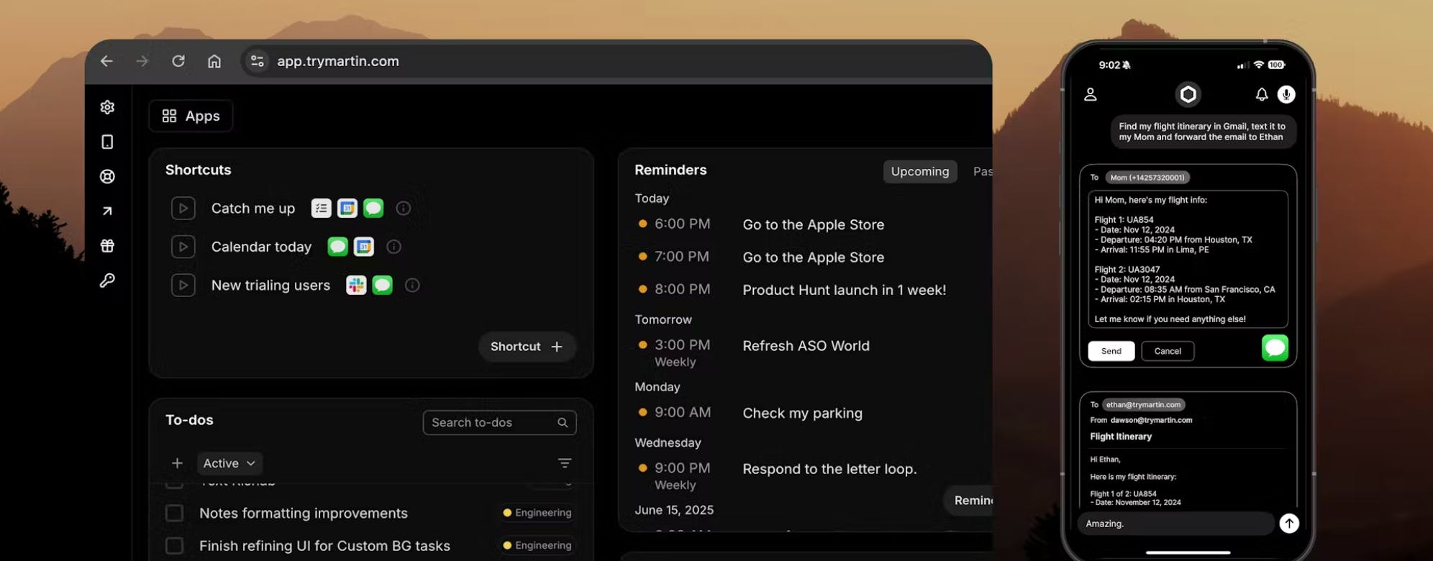
Task: Click the phone device sidebar icon
Action: [x=107, y=142]
